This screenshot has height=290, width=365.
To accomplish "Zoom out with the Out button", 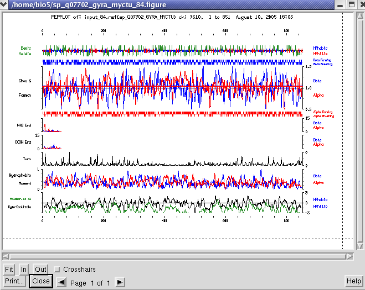I will [x=40, y=270].
